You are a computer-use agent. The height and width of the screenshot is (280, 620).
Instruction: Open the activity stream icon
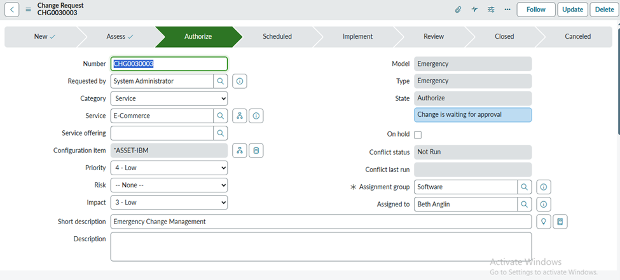tap(474, 10)
